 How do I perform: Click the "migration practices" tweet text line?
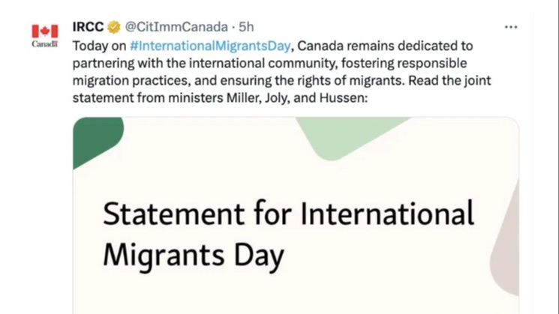tap(281, 81)
